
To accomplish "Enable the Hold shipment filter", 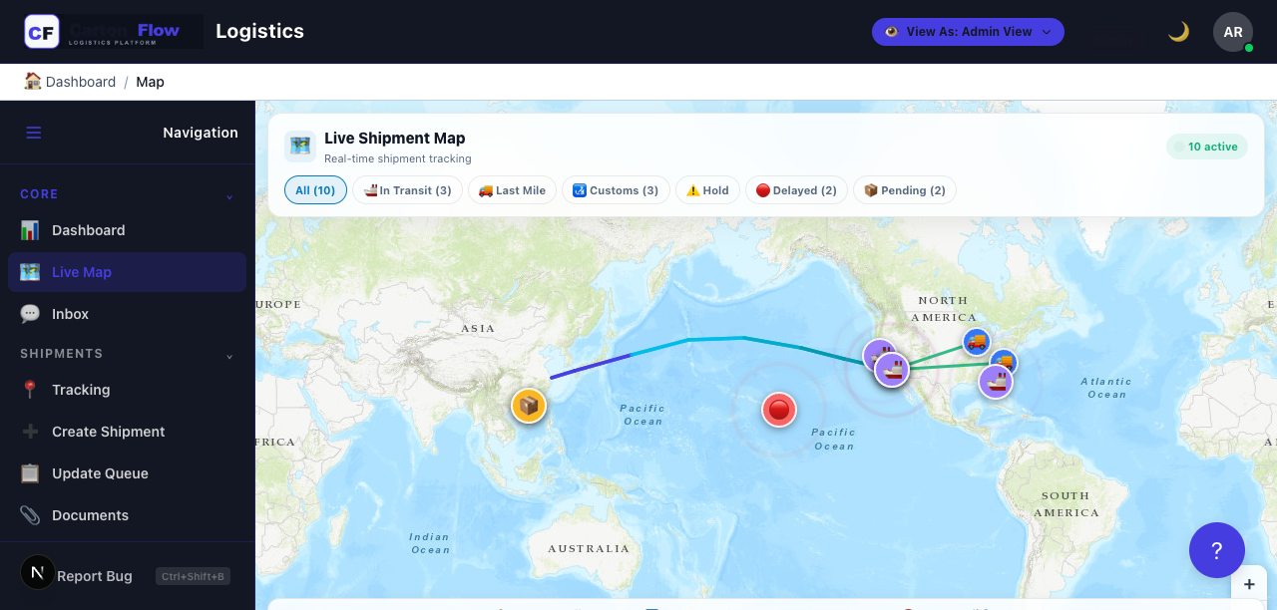I will point(707,189).
